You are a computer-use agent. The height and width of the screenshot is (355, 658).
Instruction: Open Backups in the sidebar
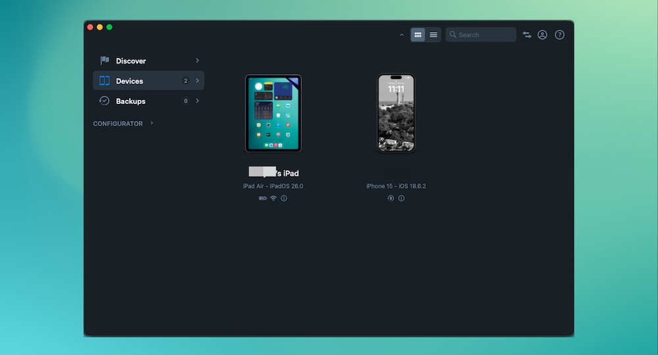click(149, 101)
